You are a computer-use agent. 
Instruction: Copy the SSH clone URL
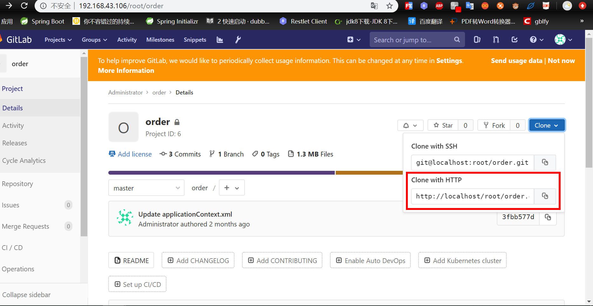545,163
